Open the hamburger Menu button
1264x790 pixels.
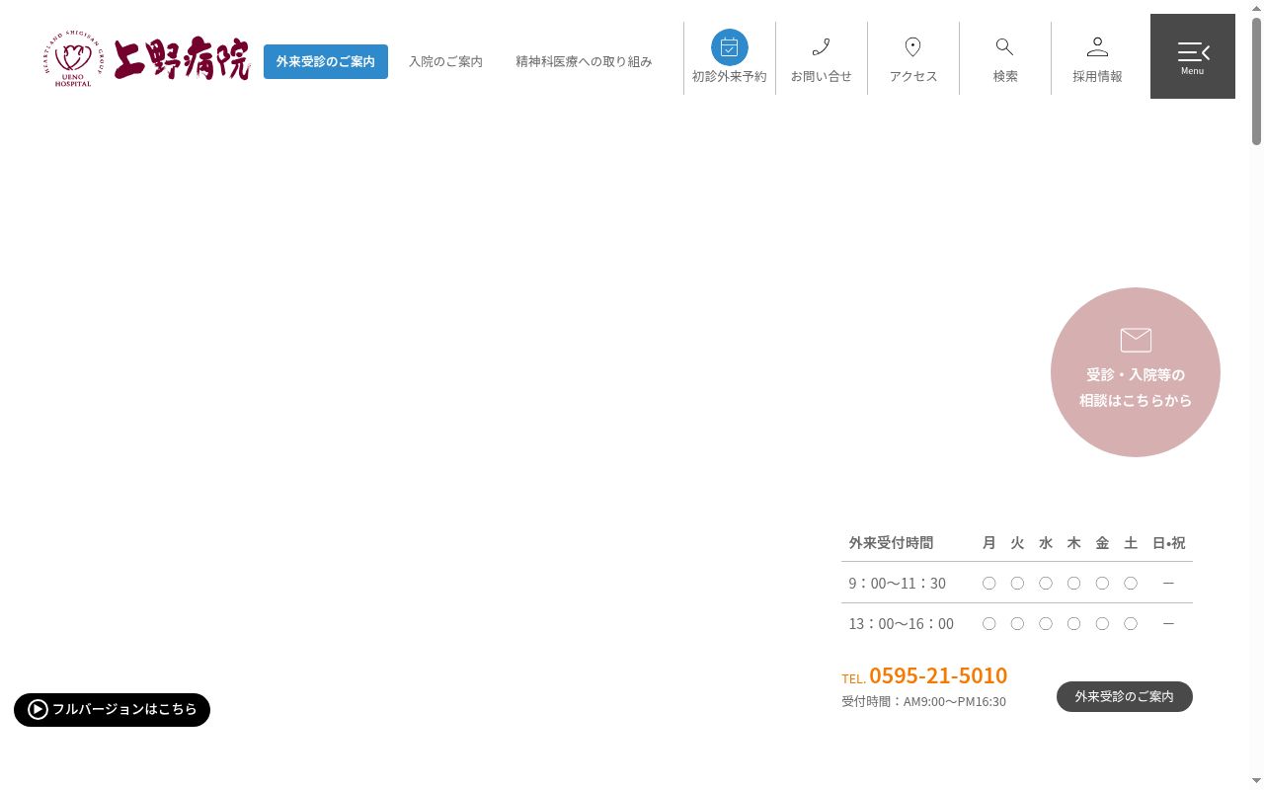pyautogui.click(x=1193, y=56)
